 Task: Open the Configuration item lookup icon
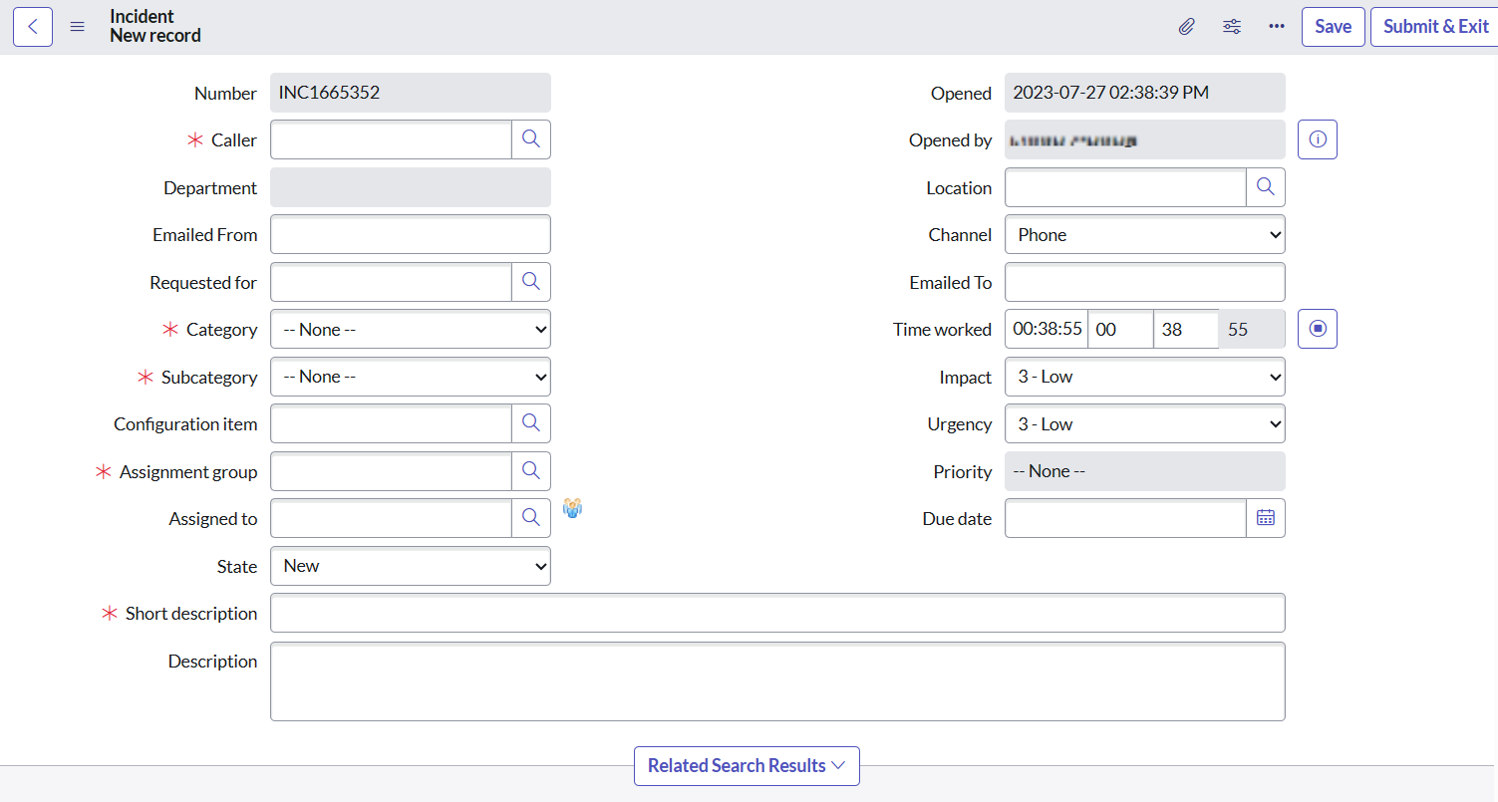[531, 423]
